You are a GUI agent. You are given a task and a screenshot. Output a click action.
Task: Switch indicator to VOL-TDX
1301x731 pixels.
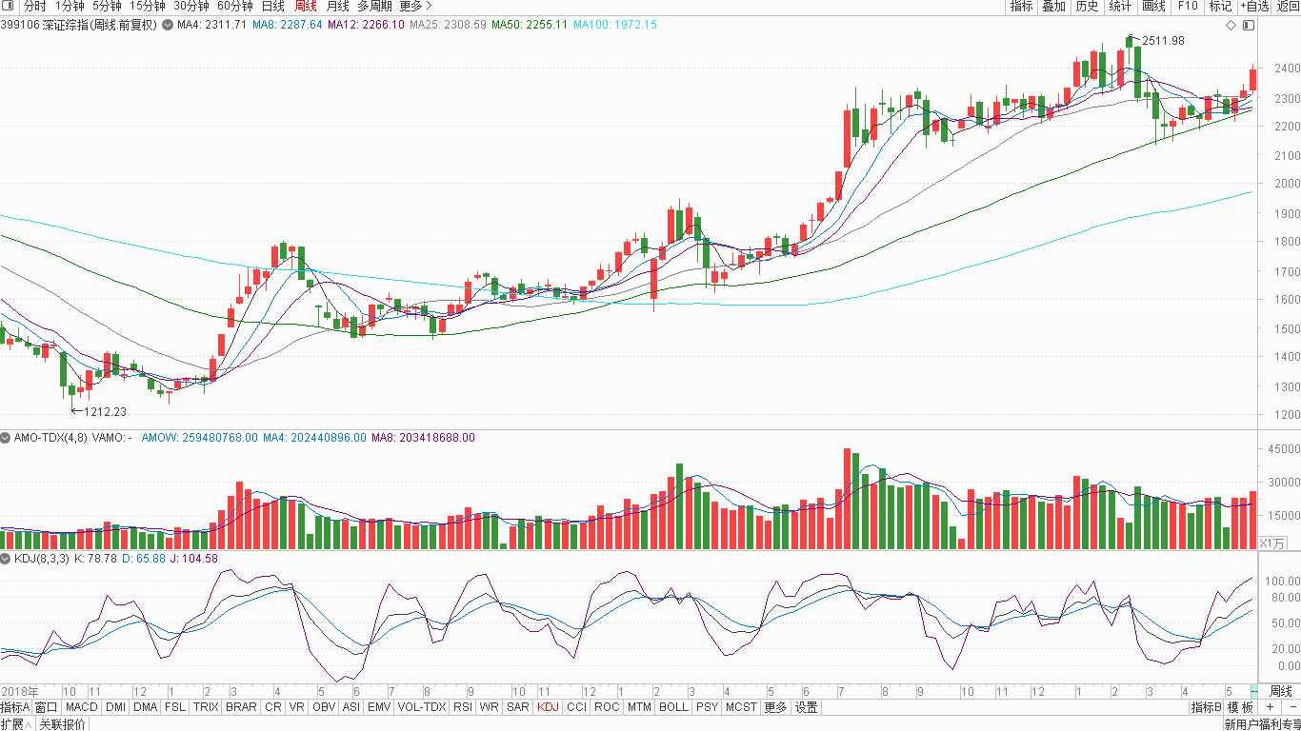(421, 707)
